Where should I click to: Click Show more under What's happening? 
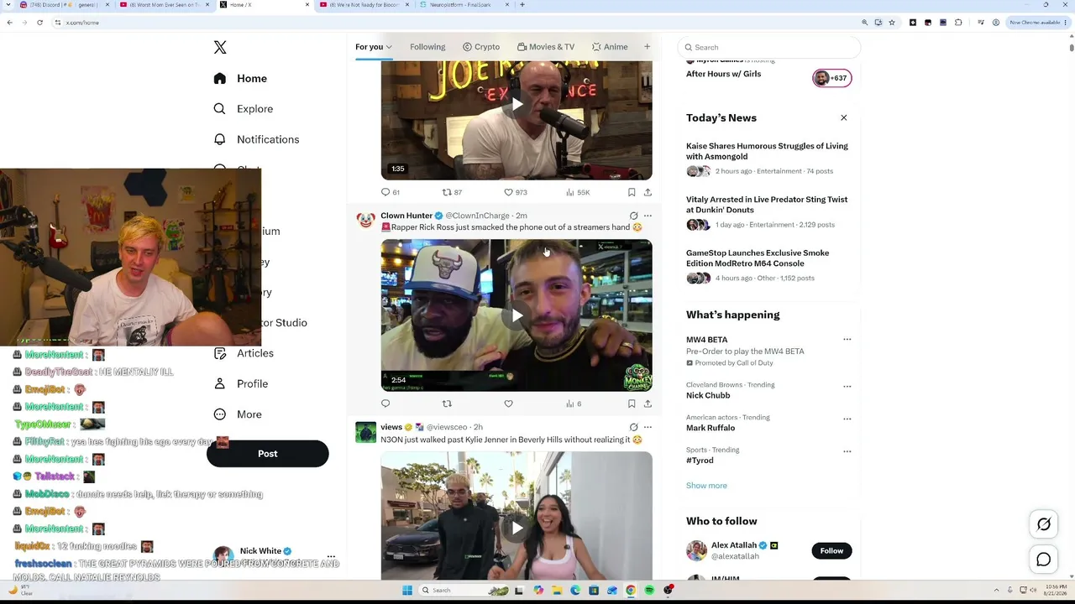[x=706, y=486]
